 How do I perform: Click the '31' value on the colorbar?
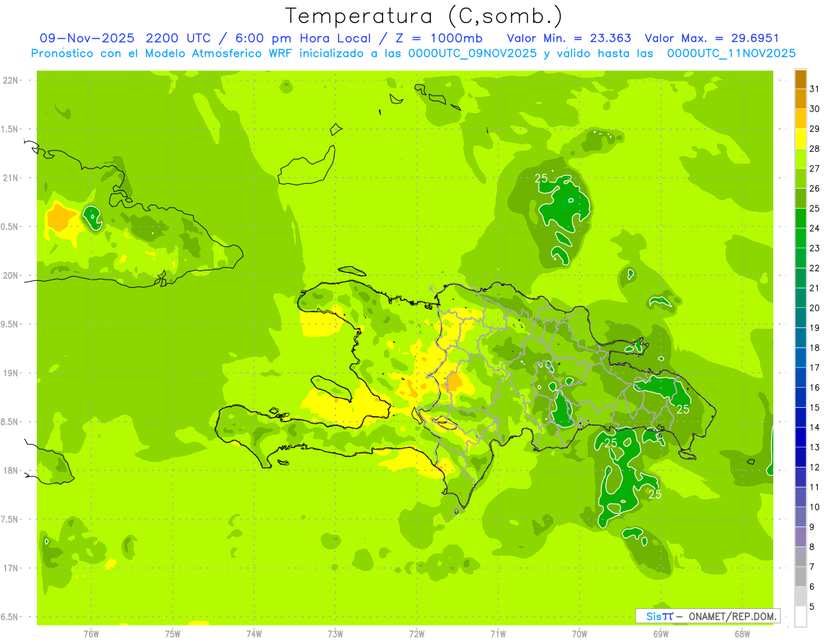point(814,89)
